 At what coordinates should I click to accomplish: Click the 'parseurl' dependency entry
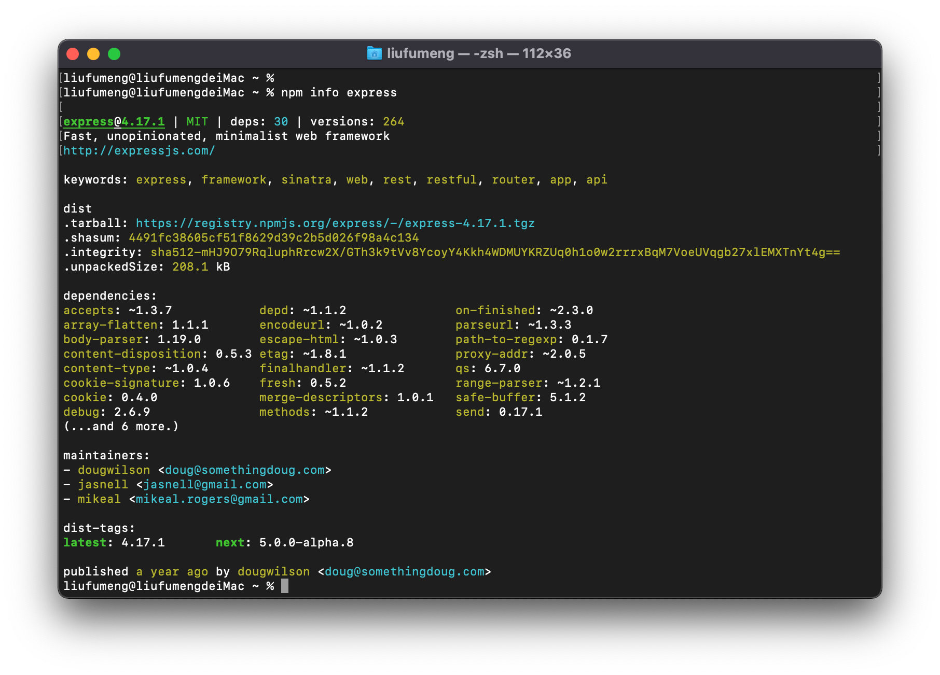coord(513,325)
